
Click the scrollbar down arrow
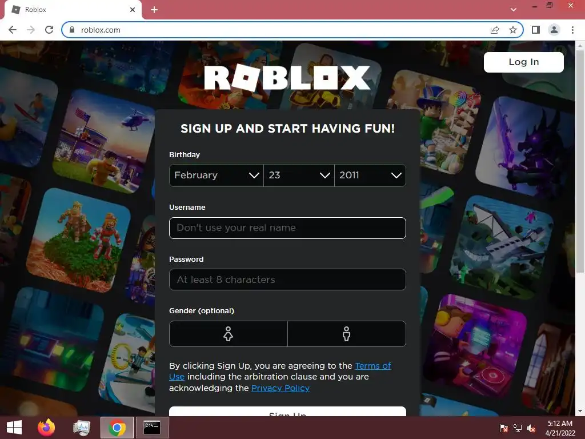(x=580, y=411)
